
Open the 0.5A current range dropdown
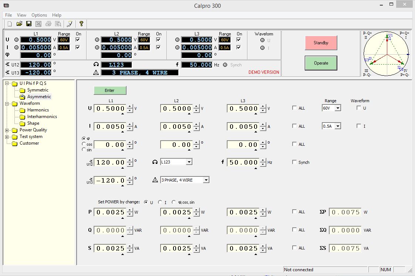click(x=337, y=126)
